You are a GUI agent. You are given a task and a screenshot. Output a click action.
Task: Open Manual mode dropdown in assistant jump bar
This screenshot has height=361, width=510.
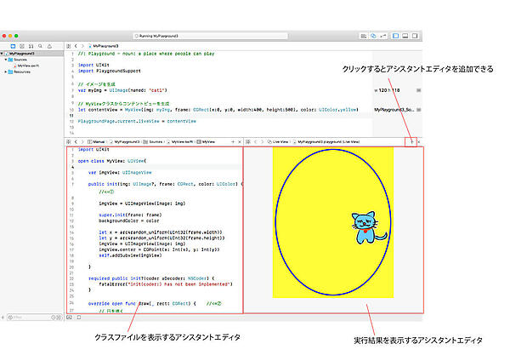tap(96, 141)
